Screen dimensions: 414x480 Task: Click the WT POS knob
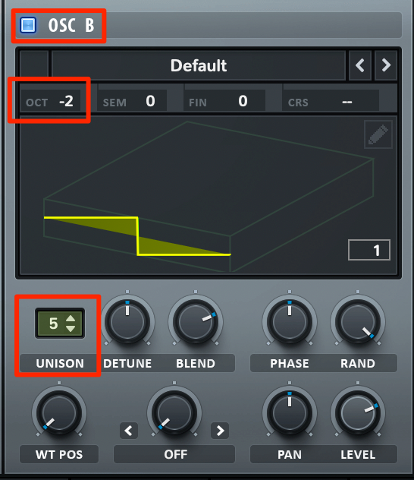click(x=59, y=413)
